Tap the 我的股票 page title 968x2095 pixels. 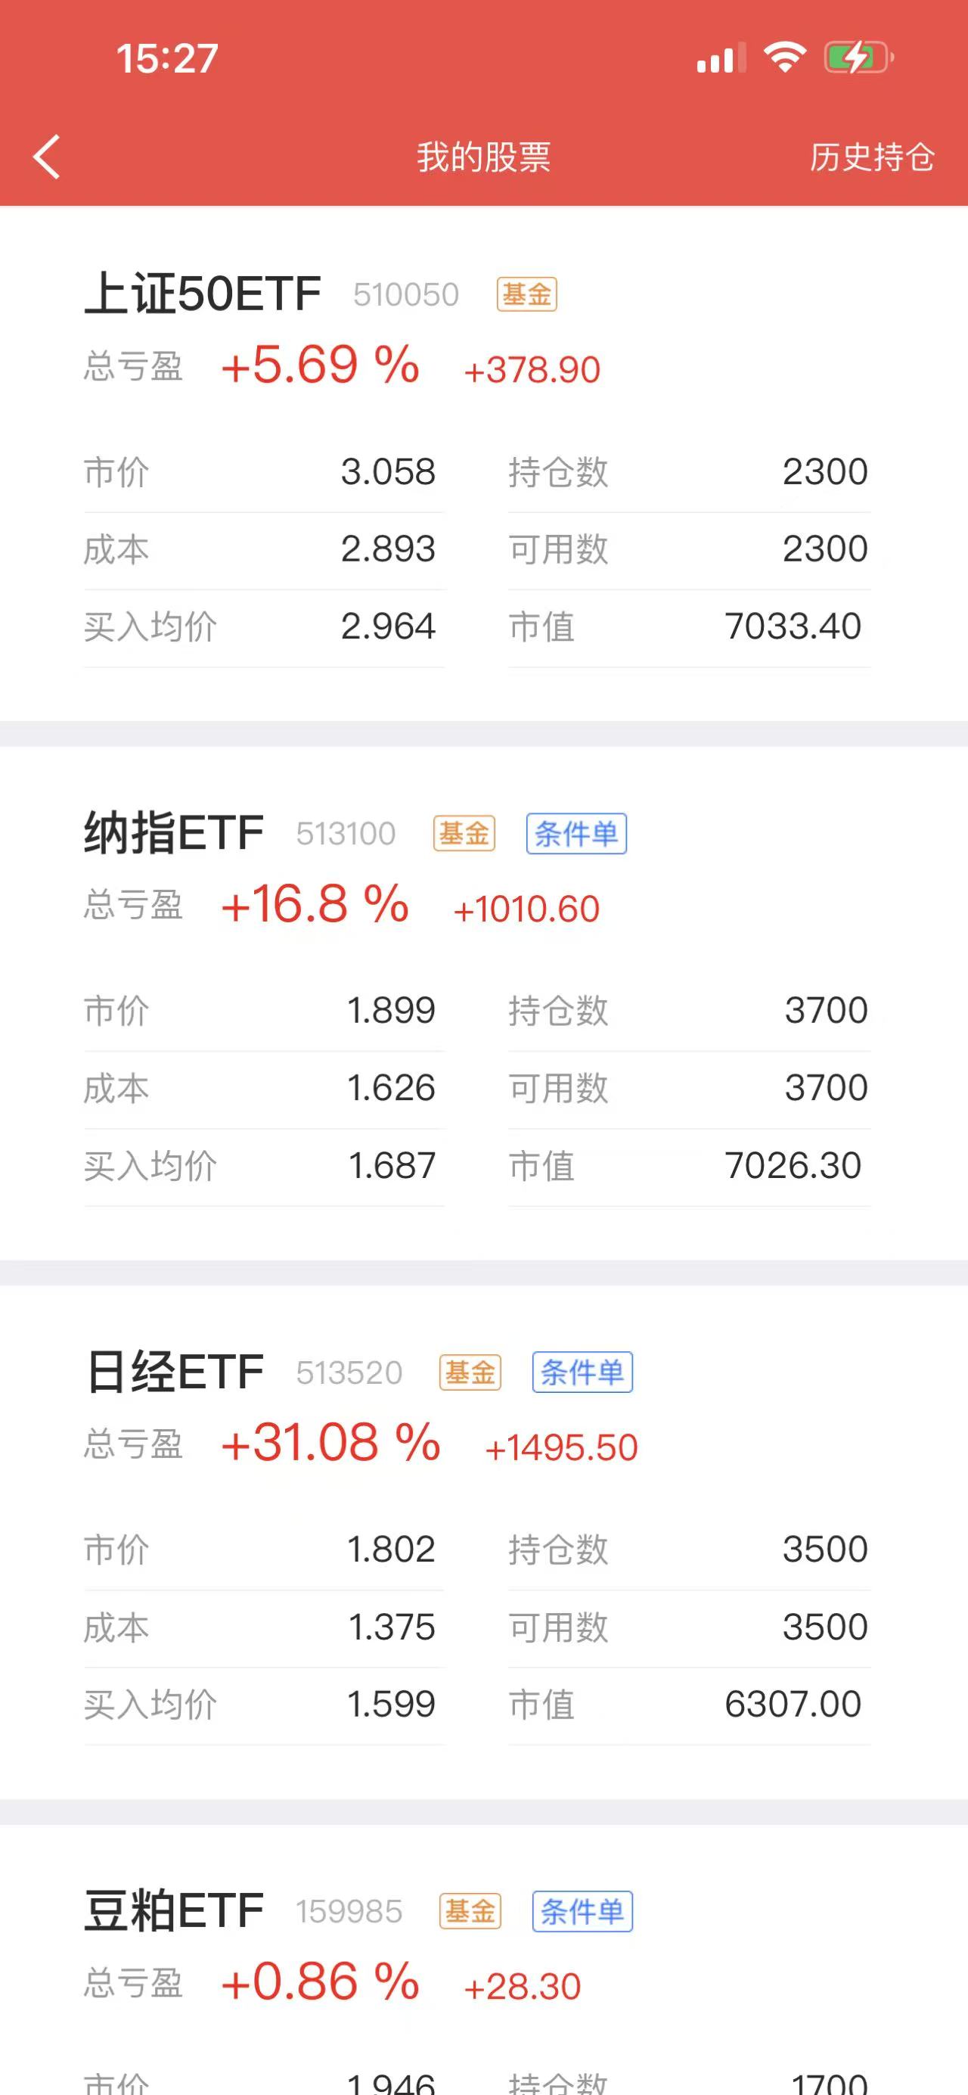click(x=483, y=157)
